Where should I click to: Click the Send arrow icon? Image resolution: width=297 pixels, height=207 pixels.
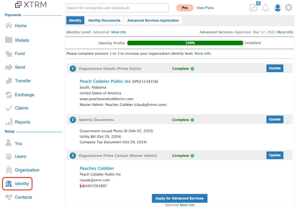[9, 67]
